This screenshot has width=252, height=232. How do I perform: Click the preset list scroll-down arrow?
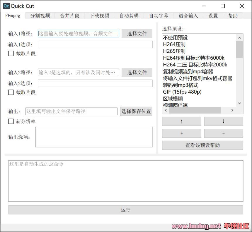coord(239,103)
